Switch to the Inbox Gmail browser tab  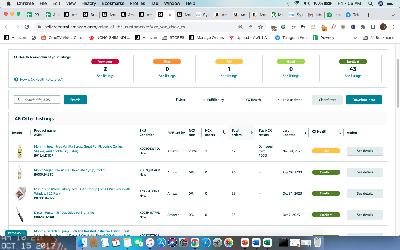pyautogui.click(x=315, y=15)
